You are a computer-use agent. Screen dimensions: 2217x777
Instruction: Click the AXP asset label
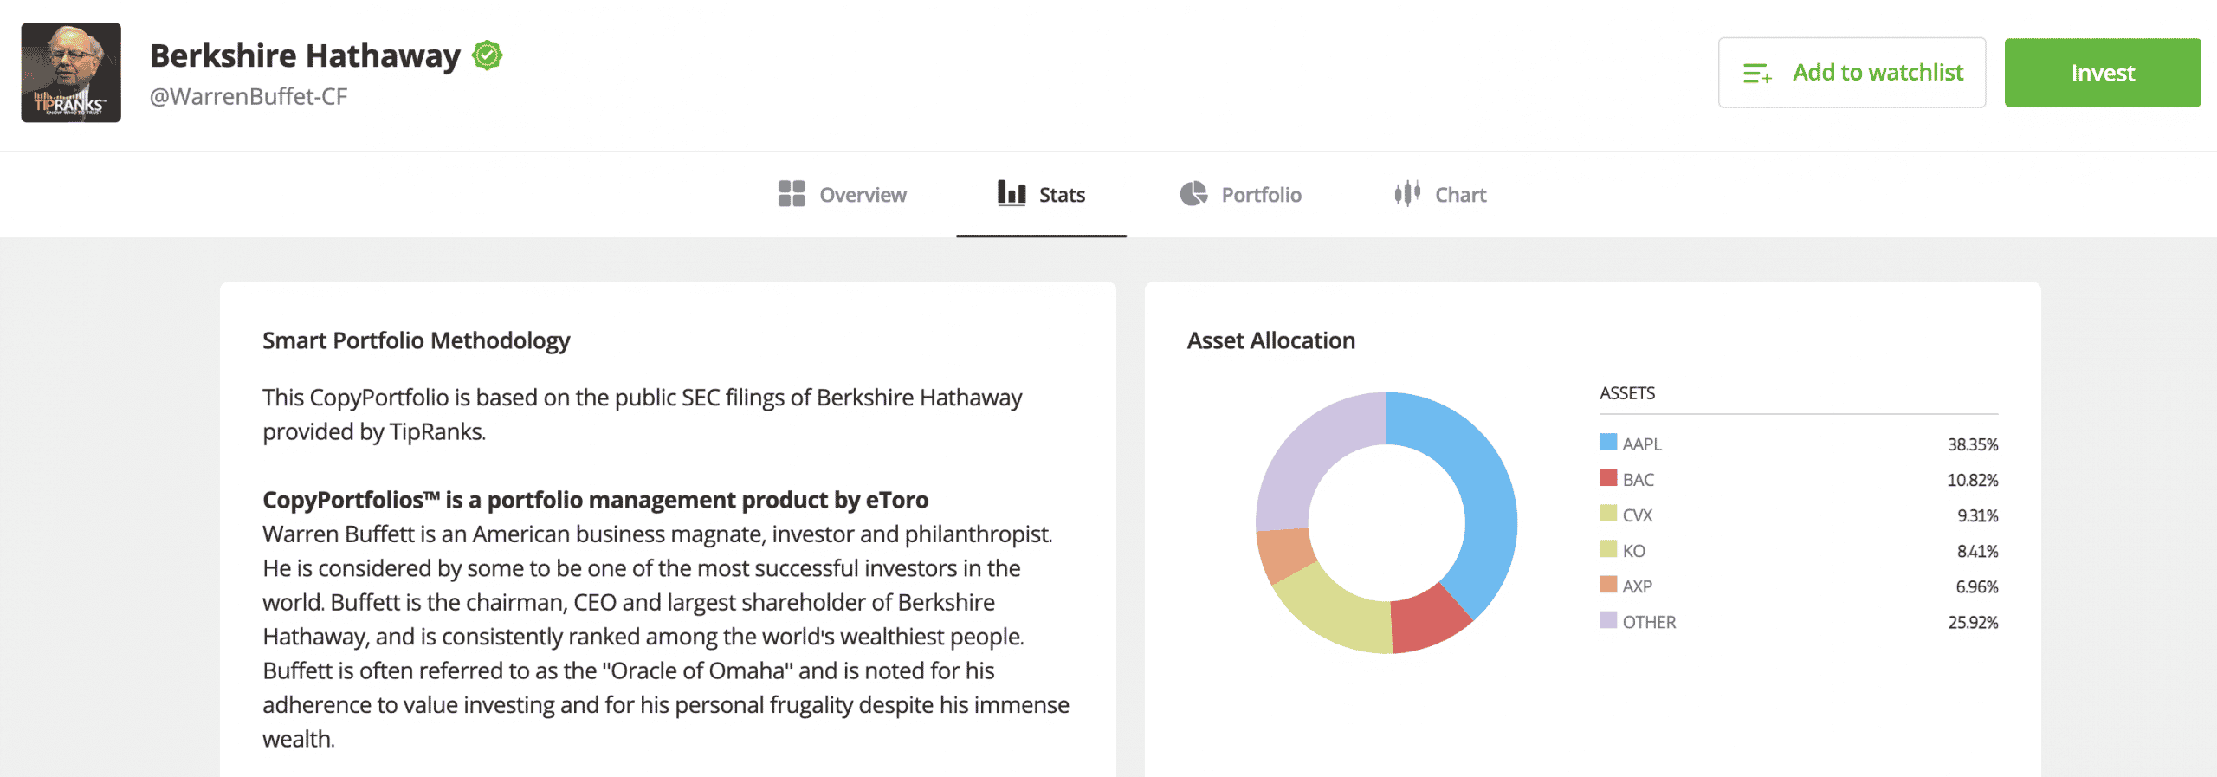point(1638,586)
